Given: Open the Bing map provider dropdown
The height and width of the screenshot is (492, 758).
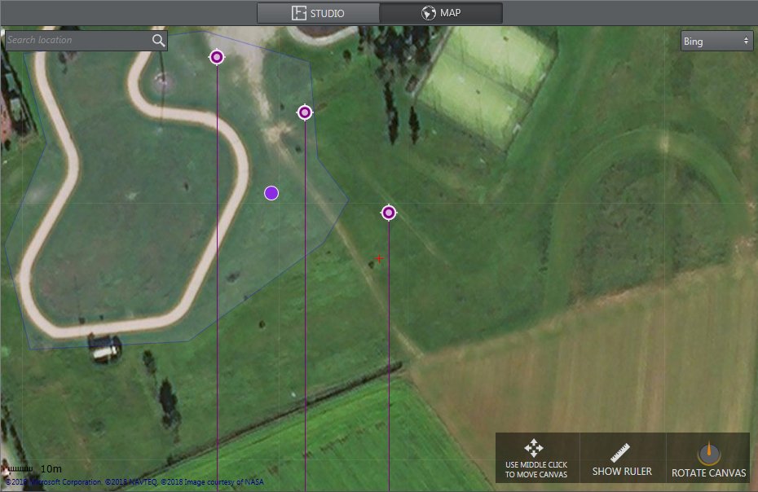Looking at the screenshot, I should tap(716, 41).
